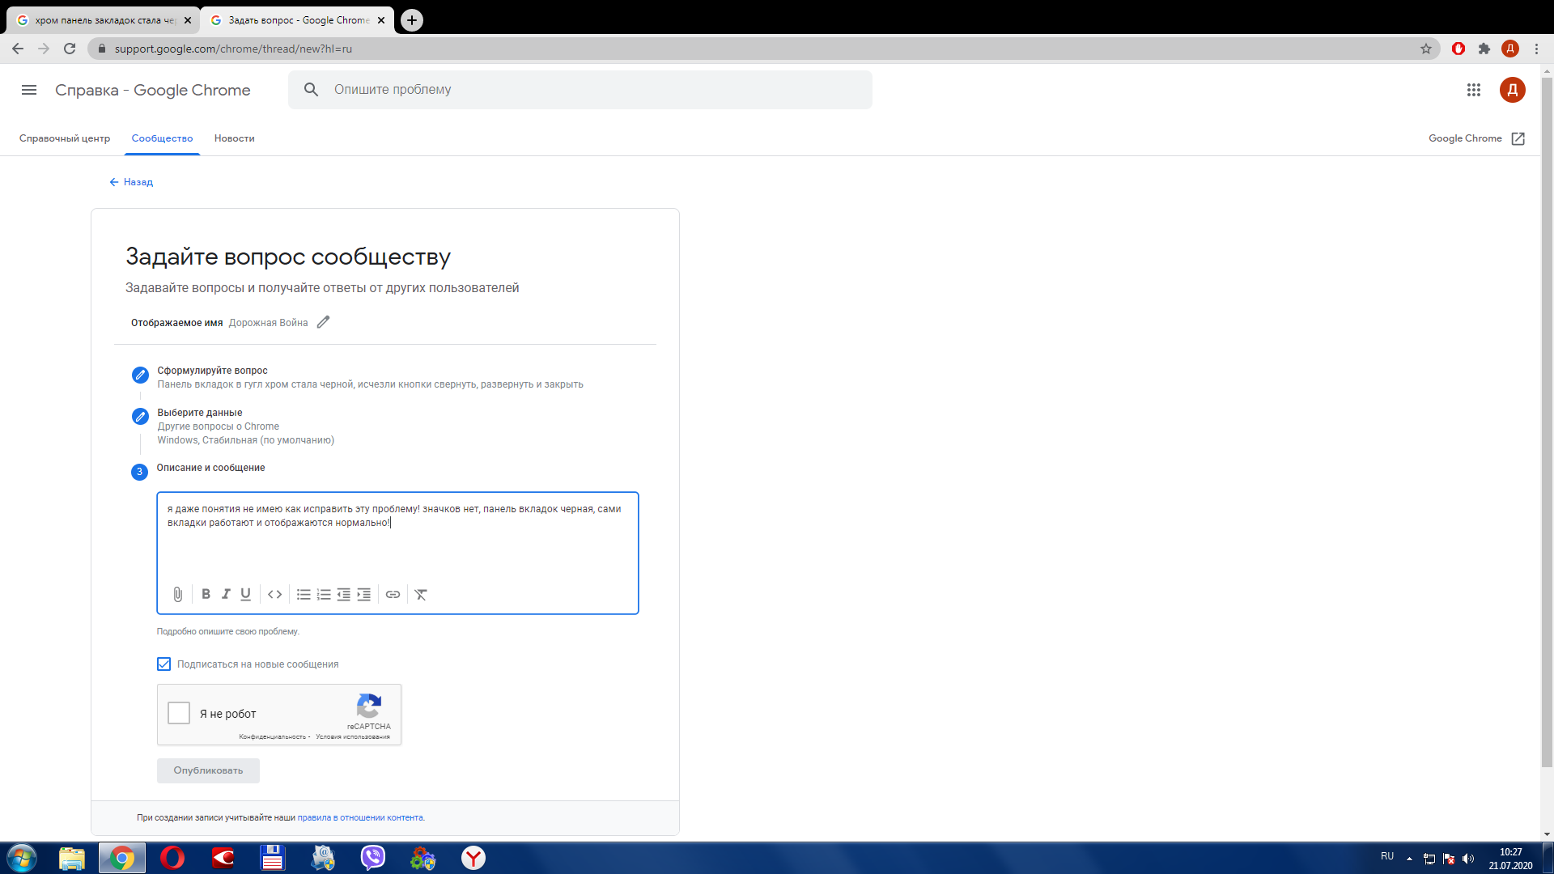Open the Сообщество tab
This screenshot has height=874, width=1554.
[162, 138]
